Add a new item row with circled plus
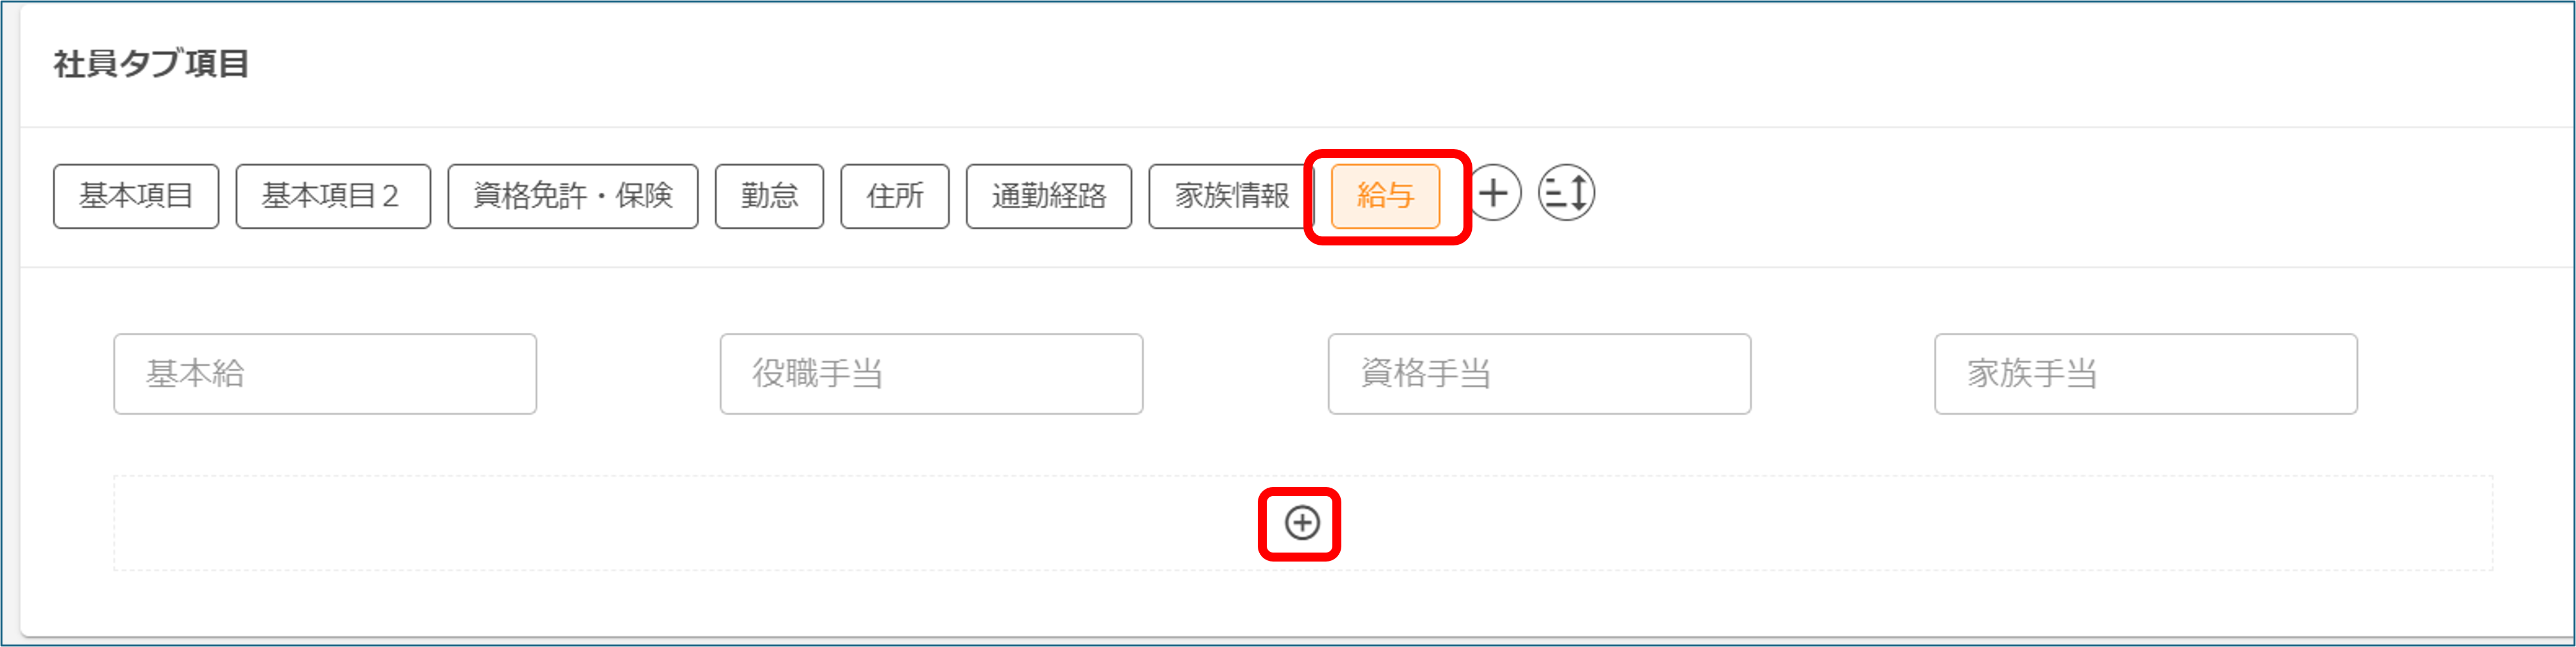This screenshot has height=647, width=2576. pyautogui.click(x=1302, y=523)
